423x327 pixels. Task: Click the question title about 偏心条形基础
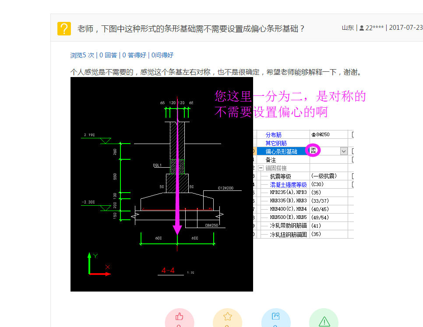point(191,28)
